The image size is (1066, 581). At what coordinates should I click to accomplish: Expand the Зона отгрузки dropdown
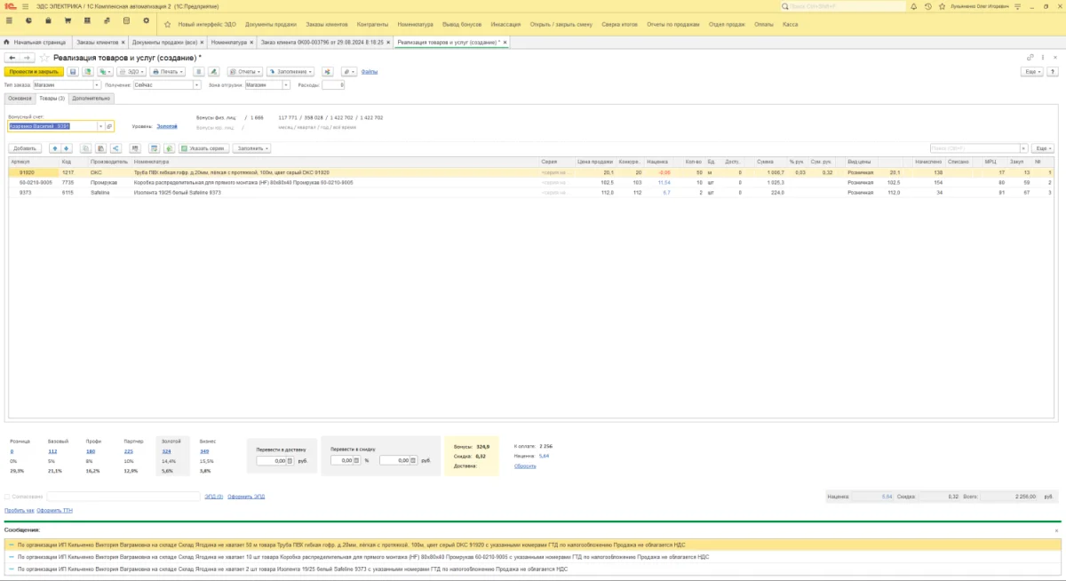coord(287,85)
